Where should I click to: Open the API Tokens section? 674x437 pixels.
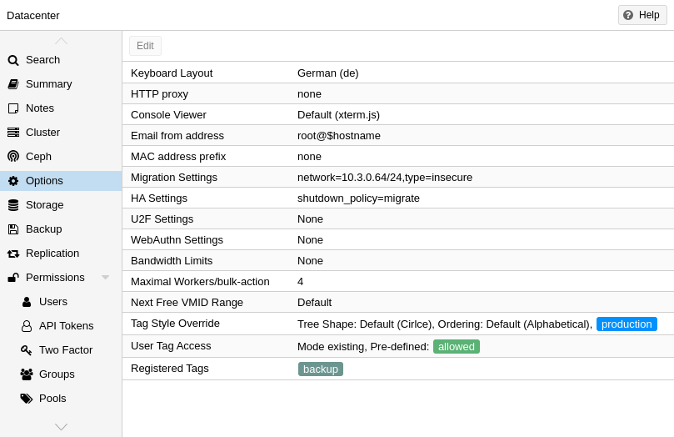(x=66, y=326)
